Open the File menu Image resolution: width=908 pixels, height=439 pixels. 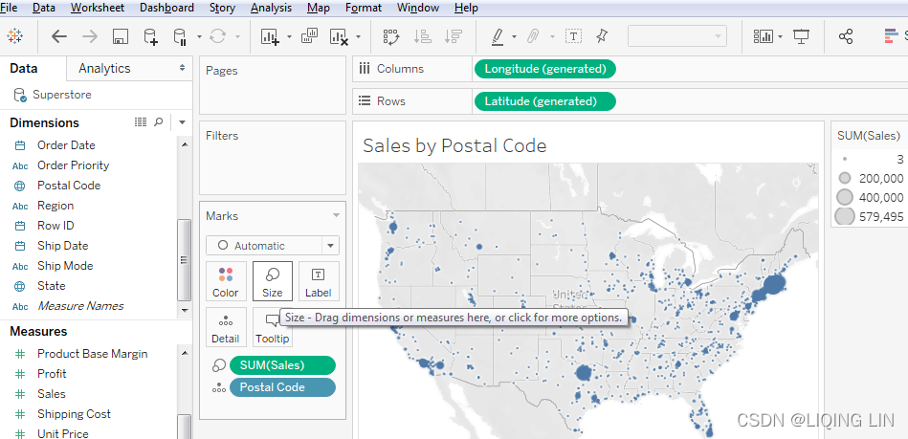pyautogui.click(x=9, y=8)
